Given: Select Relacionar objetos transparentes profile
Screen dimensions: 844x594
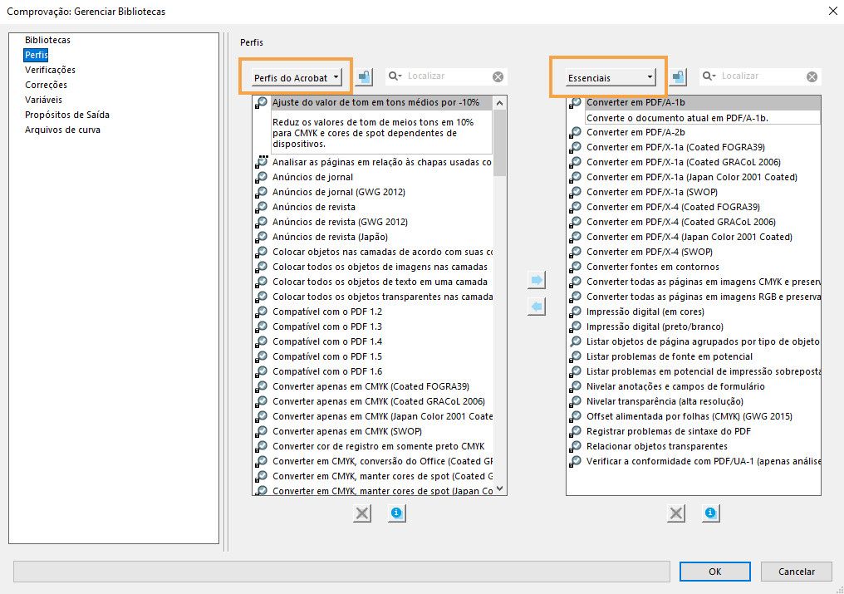Looking at the screenshot, I should (x=657, y=446).
